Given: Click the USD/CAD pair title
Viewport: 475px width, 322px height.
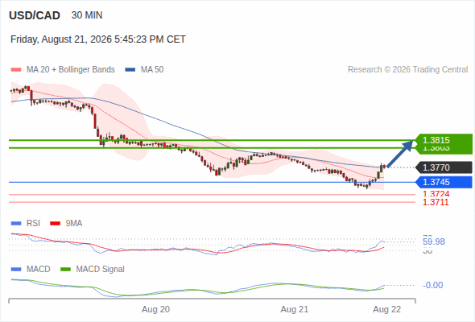Looking at the screenshot, I should [x=35, y=15].
